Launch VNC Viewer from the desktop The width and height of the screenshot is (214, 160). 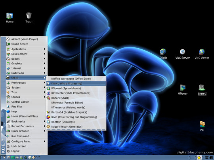pyautogui.click(x=202, y=54)
